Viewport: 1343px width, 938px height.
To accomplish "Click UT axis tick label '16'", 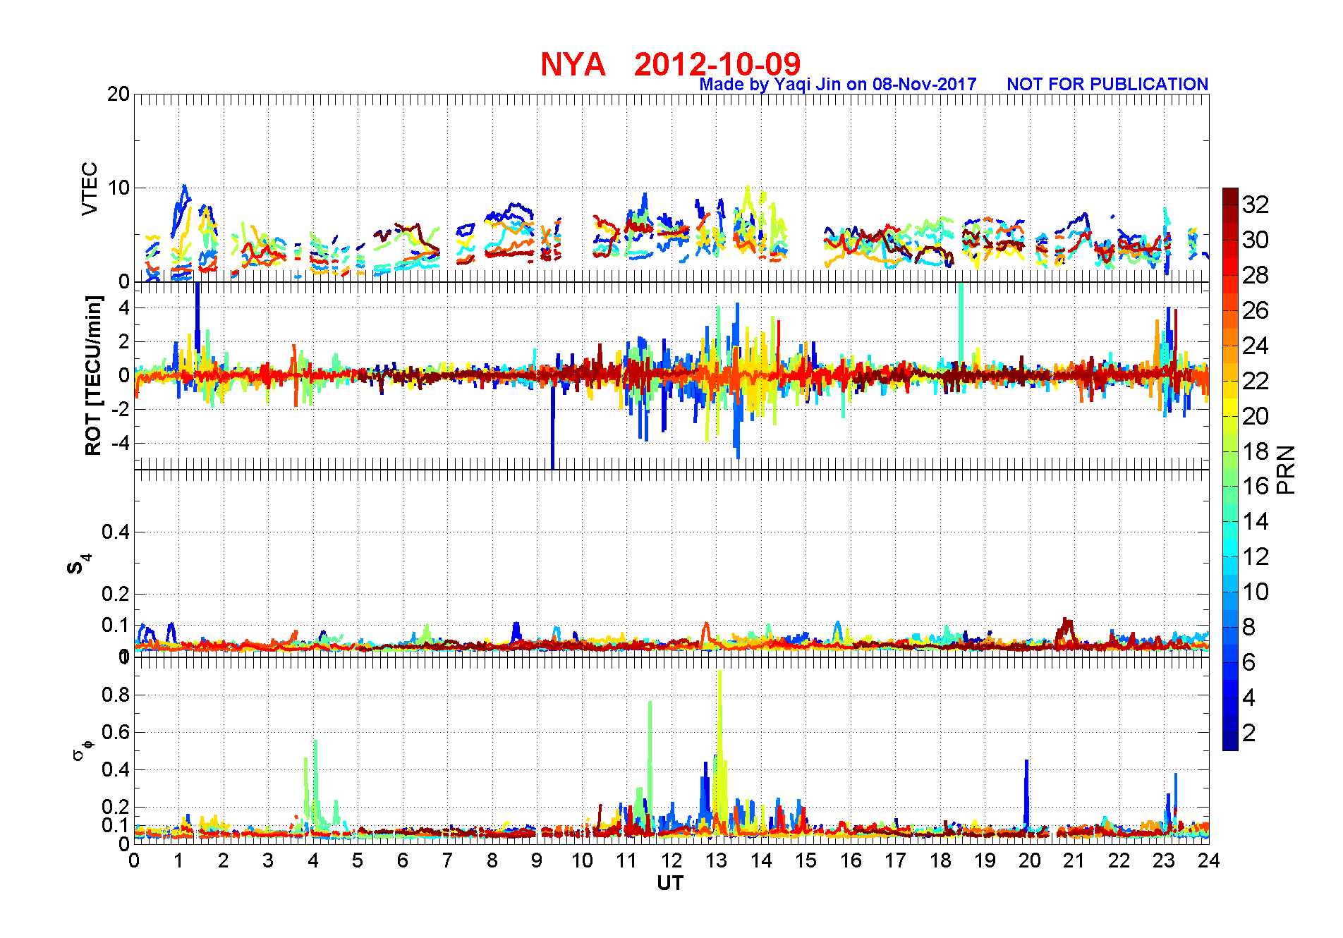I will point(851,860).
